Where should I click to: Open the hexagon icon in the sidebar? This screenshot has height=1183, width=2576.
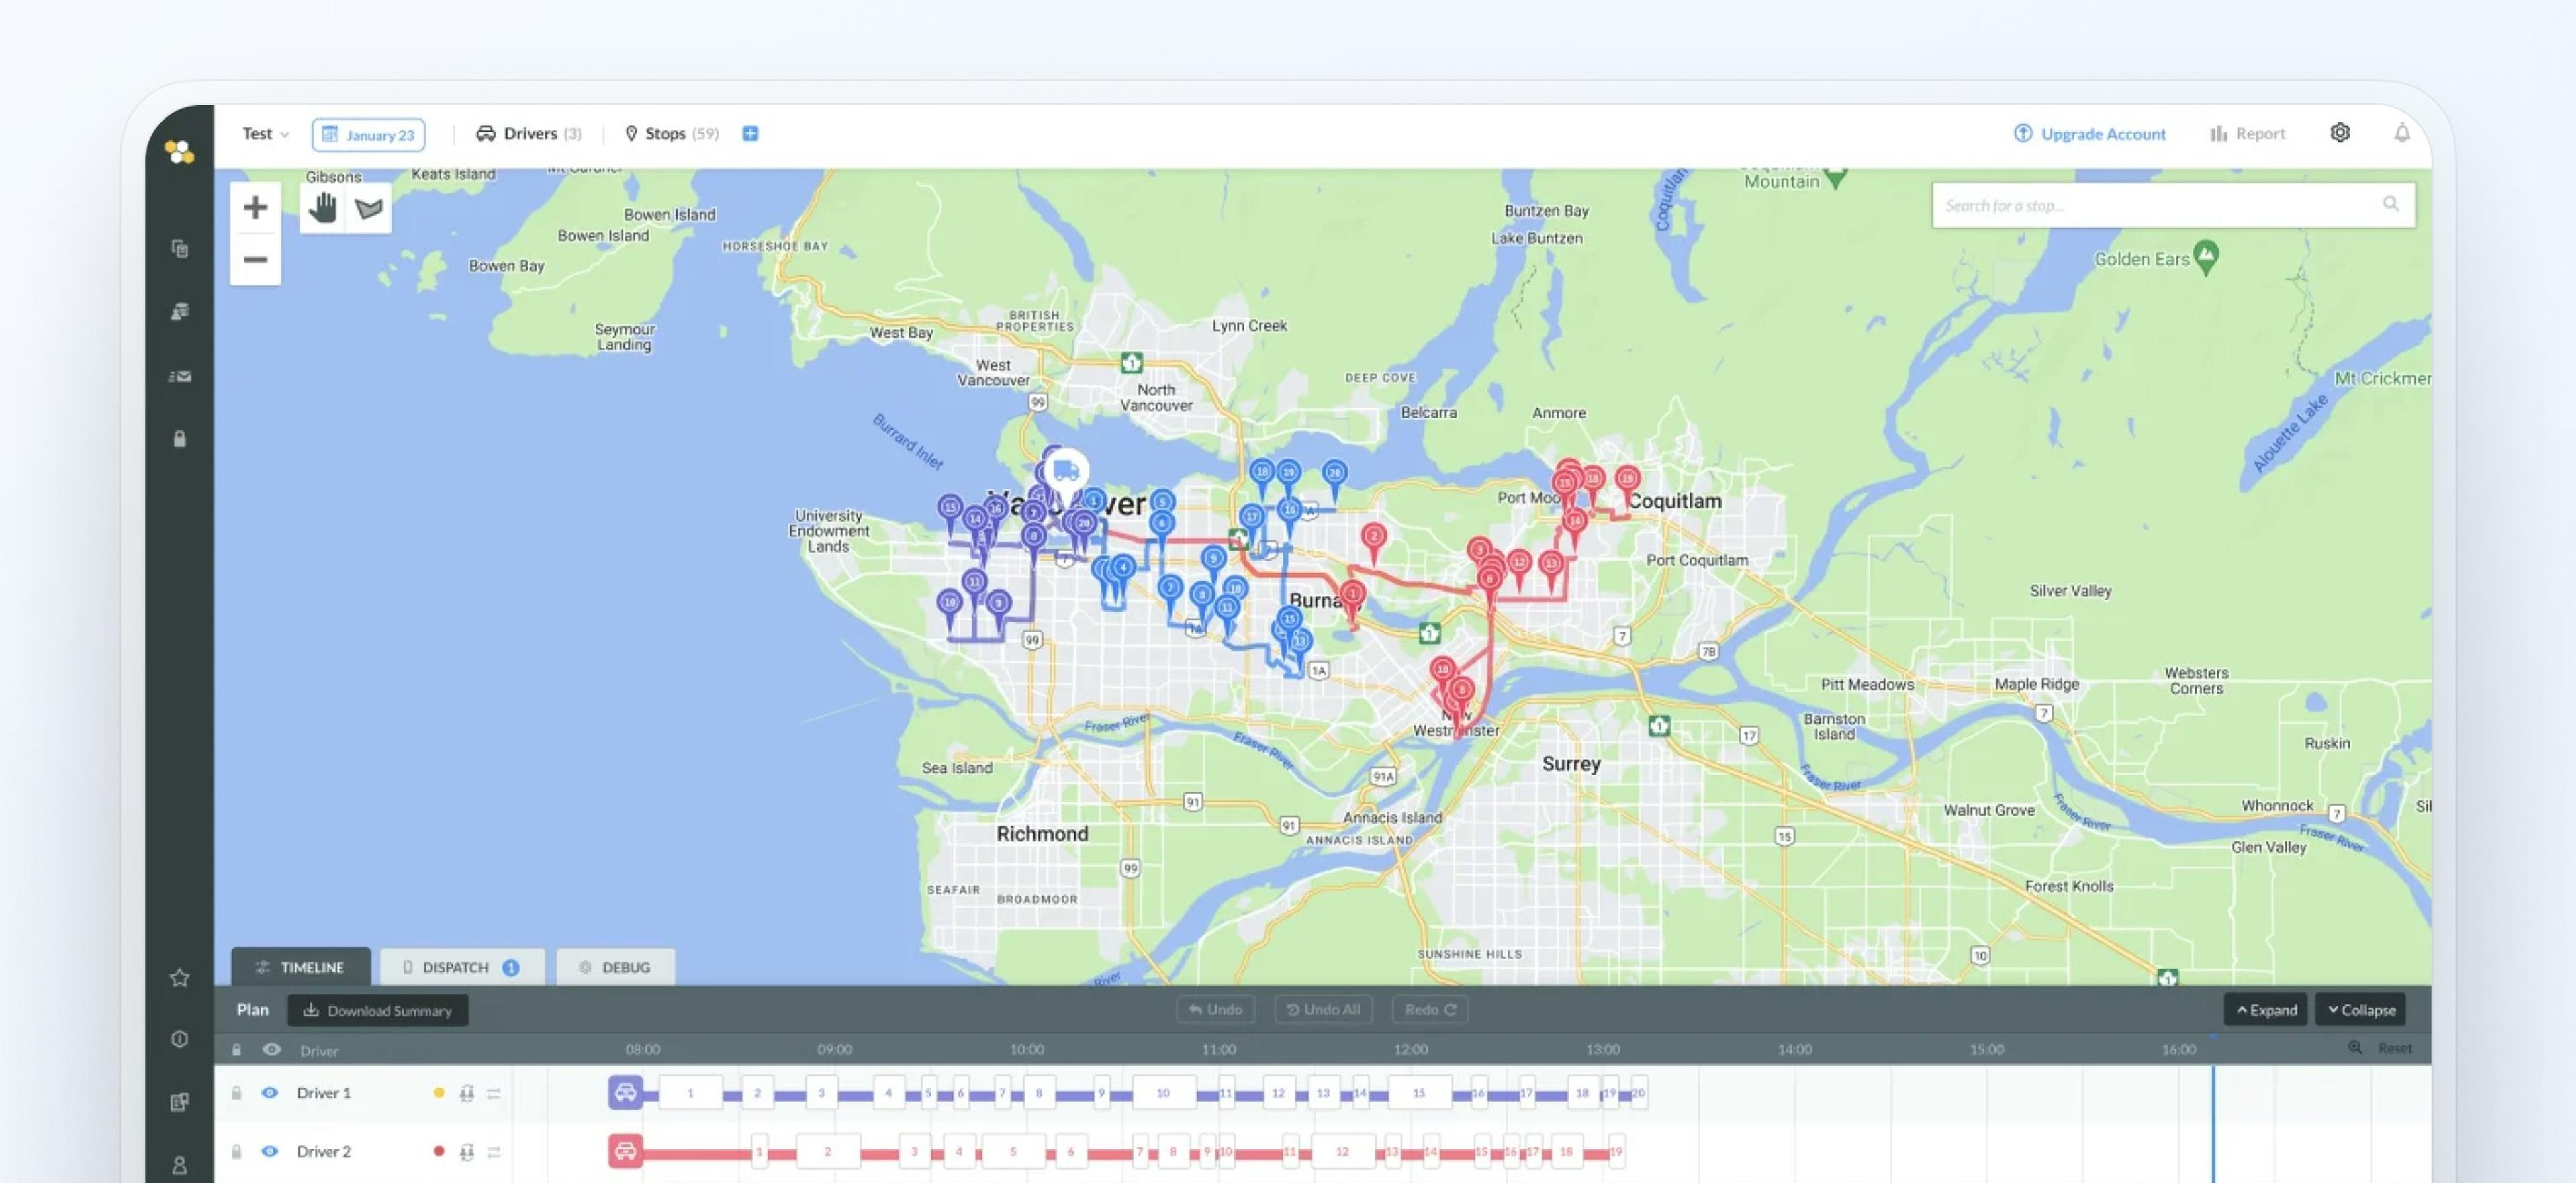(x=180, y=1039)
